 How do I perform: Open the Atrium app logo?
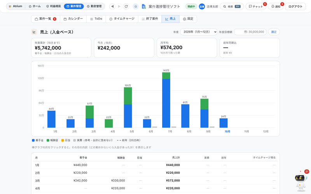click(16, 6)
